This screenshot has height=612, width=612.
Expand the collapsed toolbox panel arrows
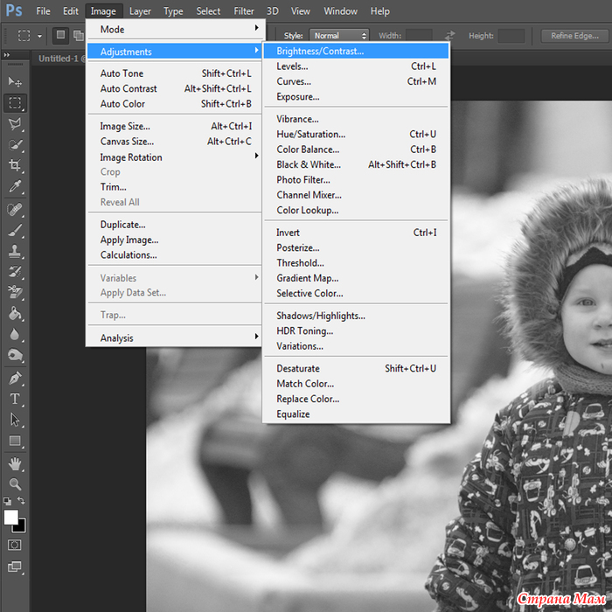click(x=7, y=55)
